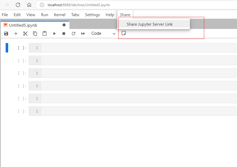Restart the kernel with the circular arrow icon

[74, 34]
